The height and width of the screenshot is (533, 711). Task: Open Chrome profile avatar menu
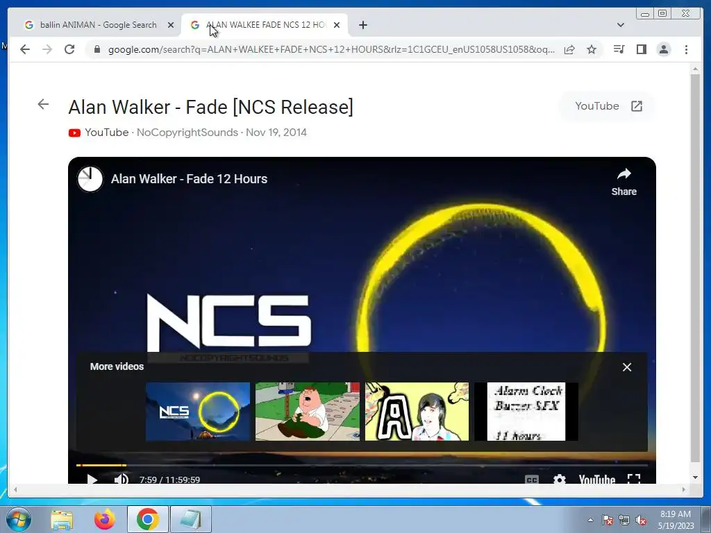click(x=664, y=49)
